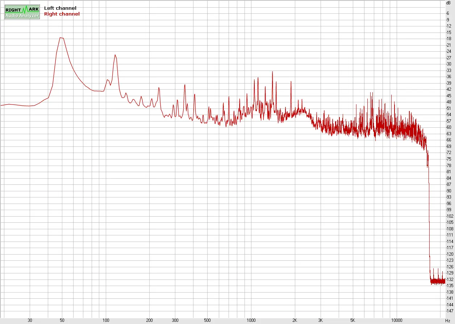Click the "-36" dB scale value
Screen dimensions: 455x324
tap(450, 77)
